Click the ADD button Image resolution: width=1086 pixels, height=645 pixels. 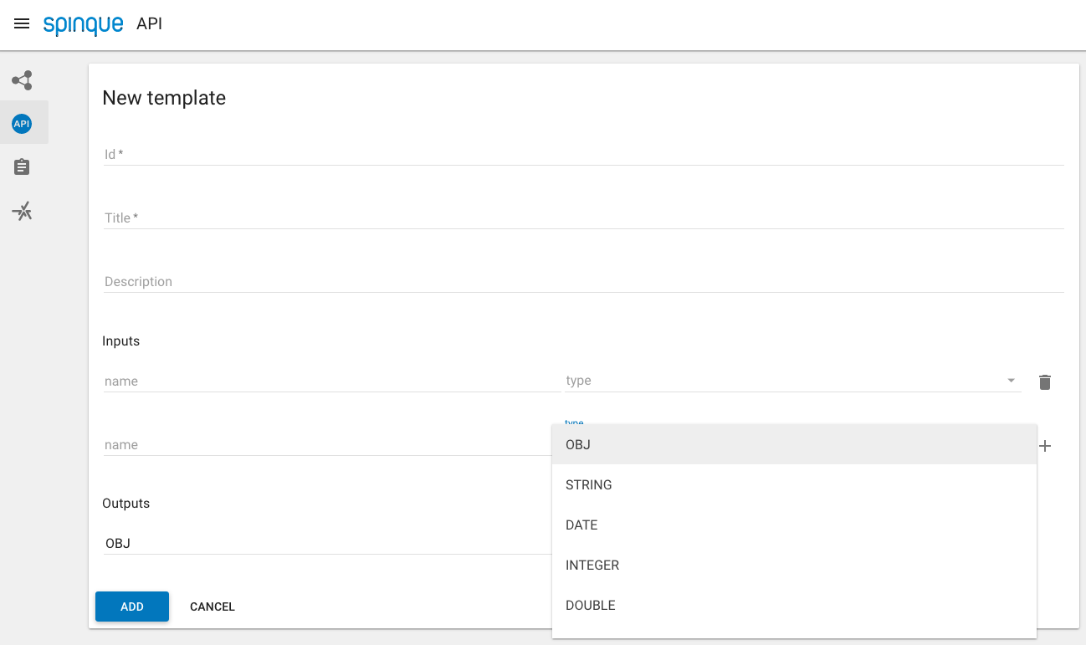click(132, 607)
